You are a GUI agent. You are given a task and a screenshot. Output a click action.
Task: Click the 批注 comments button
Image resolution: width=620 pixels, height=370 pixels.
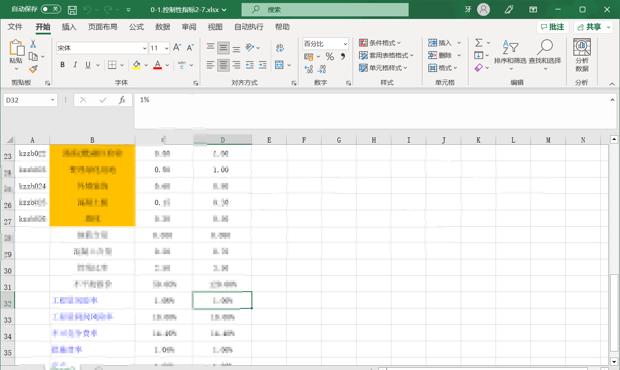553,27
